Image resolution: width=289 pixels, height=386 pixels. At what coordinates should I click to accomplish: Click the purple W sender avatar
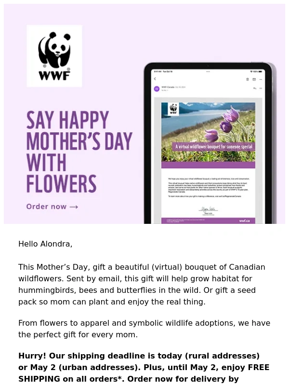pyautogui.click(x=157, y=89)
